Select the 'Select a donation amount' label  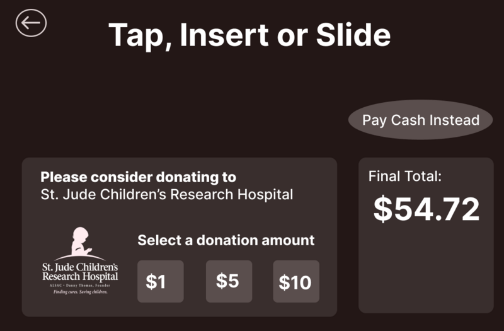pos(226,240)
